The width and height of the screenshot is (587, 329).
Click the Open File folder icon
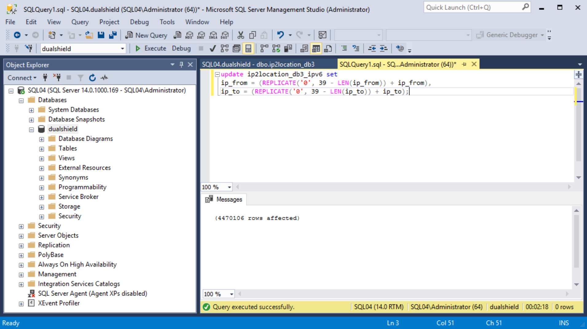click(89, 35)
